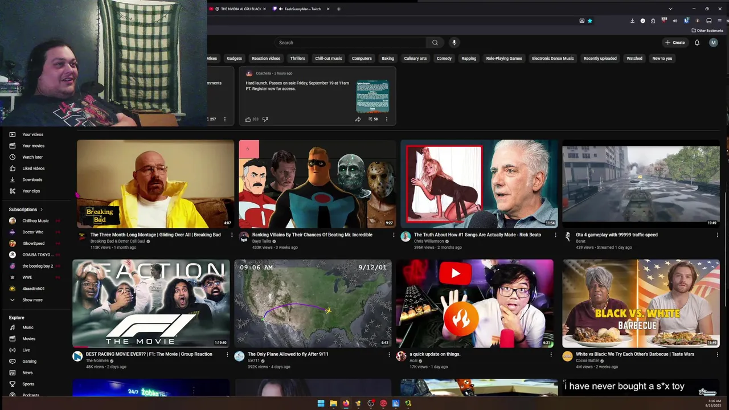Open options for Mr. Incredible ranking video
The height and width of the screenshot is (410, 729).
[x=394, y=235]
